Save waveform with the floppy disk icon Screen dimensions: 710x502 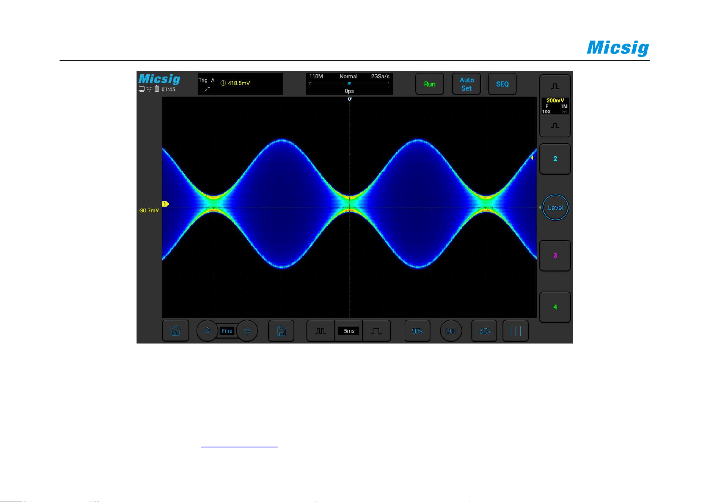(281, 331)
